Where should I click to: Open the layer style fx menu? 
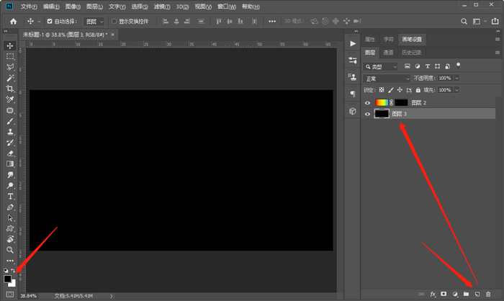tap(433, 295)
